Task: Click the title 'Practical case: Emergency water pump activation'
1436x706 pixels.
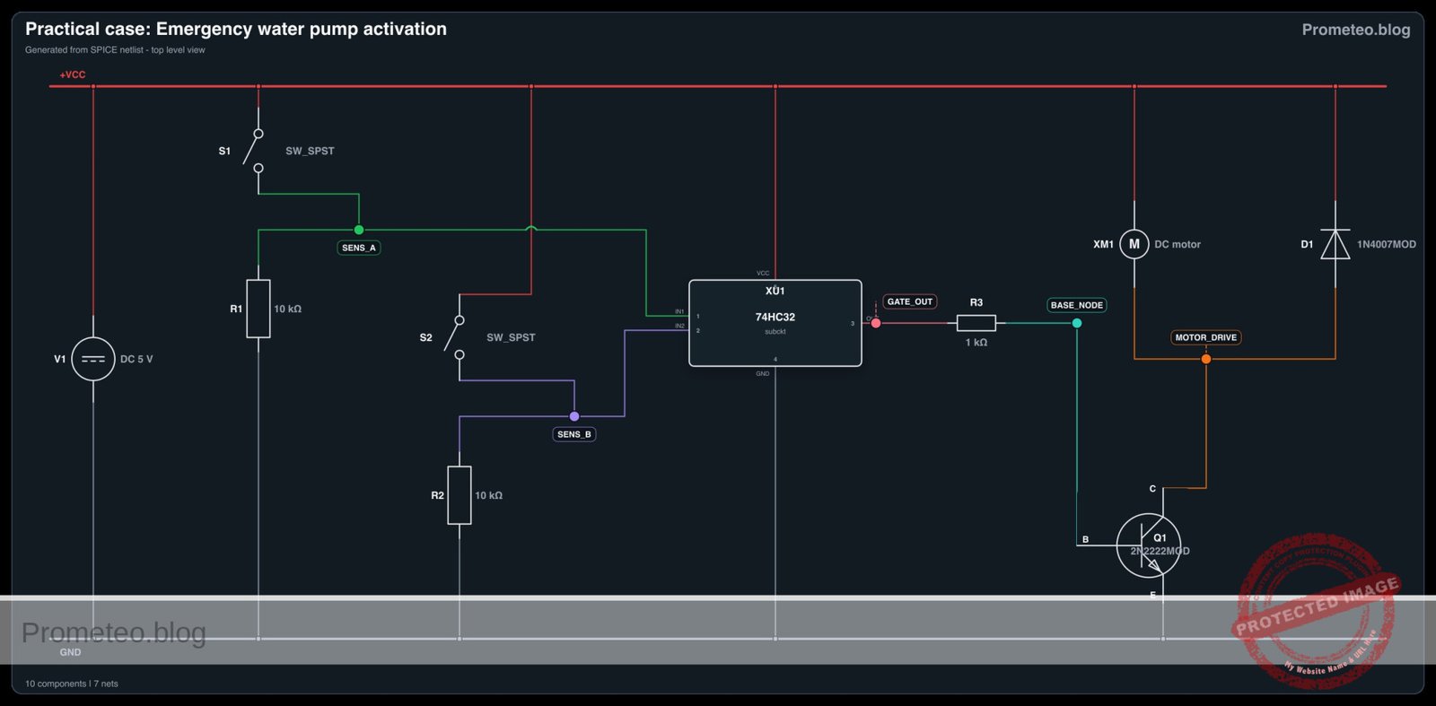Action: point(236,29)
